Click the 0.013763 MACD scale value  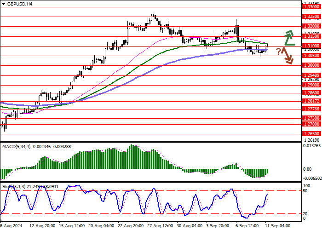click(312, 146)
